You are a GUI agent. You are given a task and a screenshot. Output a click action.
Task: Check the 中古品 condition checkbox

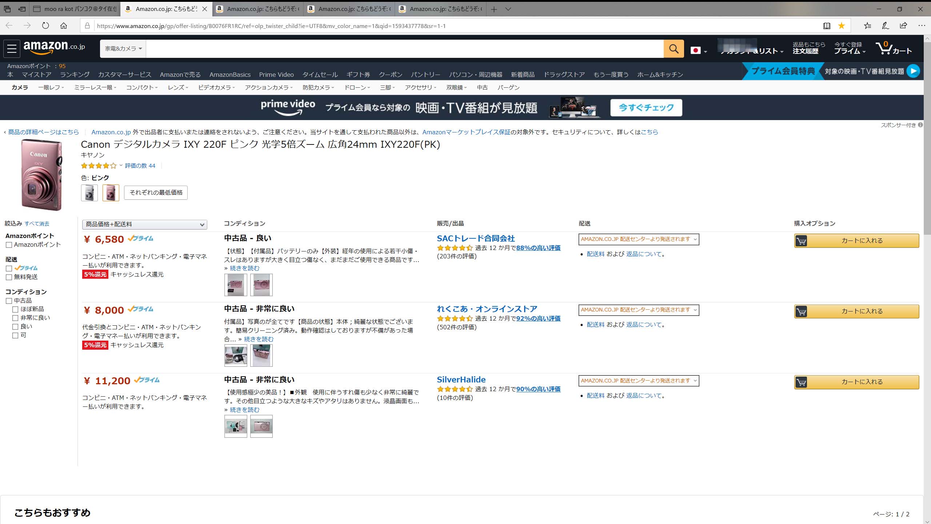pyautogui.click(x=9, y=301)
